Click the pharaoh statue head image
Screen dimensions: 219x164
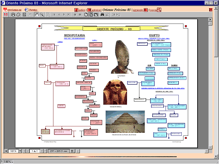[x=122, y=57]
